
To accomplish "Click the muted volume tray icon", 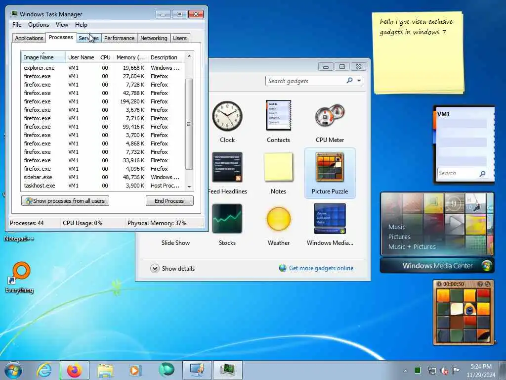I will [x=444, y=371].
